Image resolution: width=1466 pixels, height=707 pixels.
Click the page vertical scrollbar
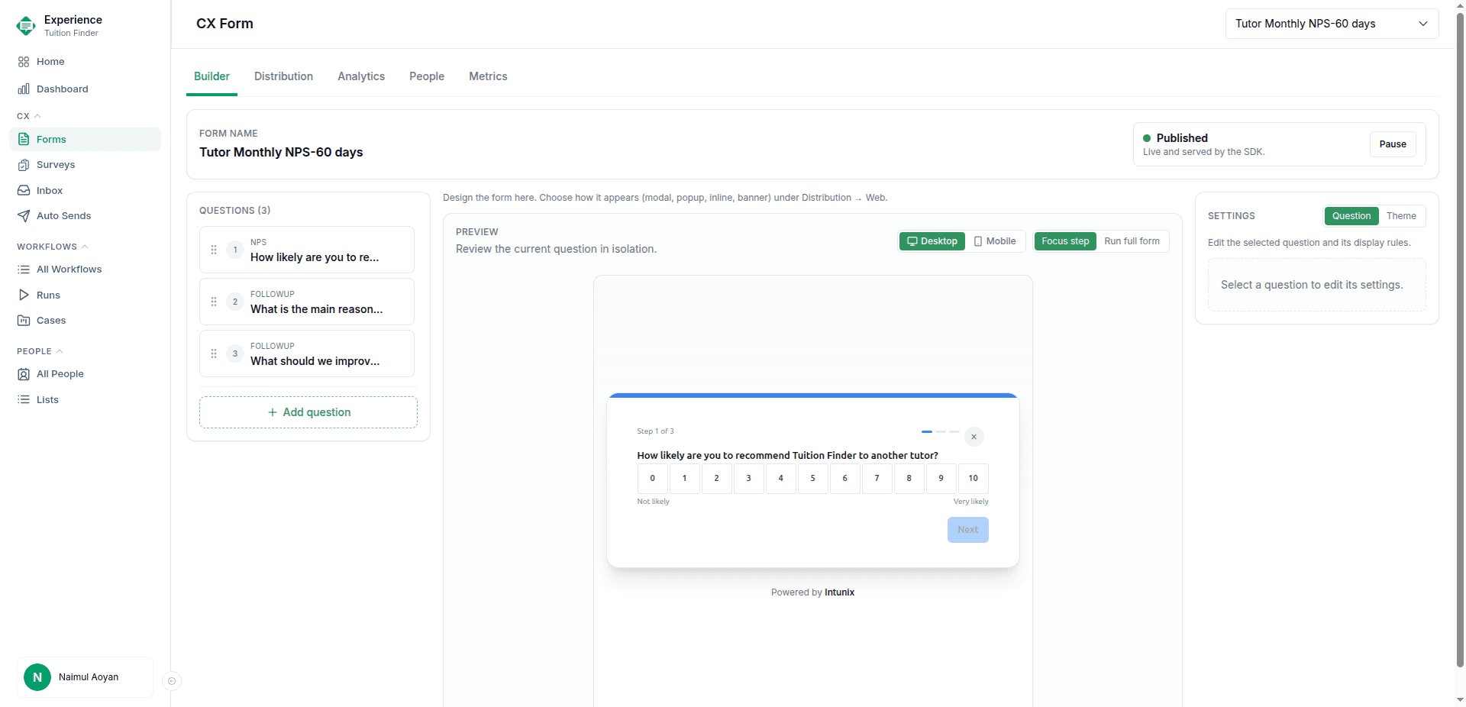click(1460, 340)
